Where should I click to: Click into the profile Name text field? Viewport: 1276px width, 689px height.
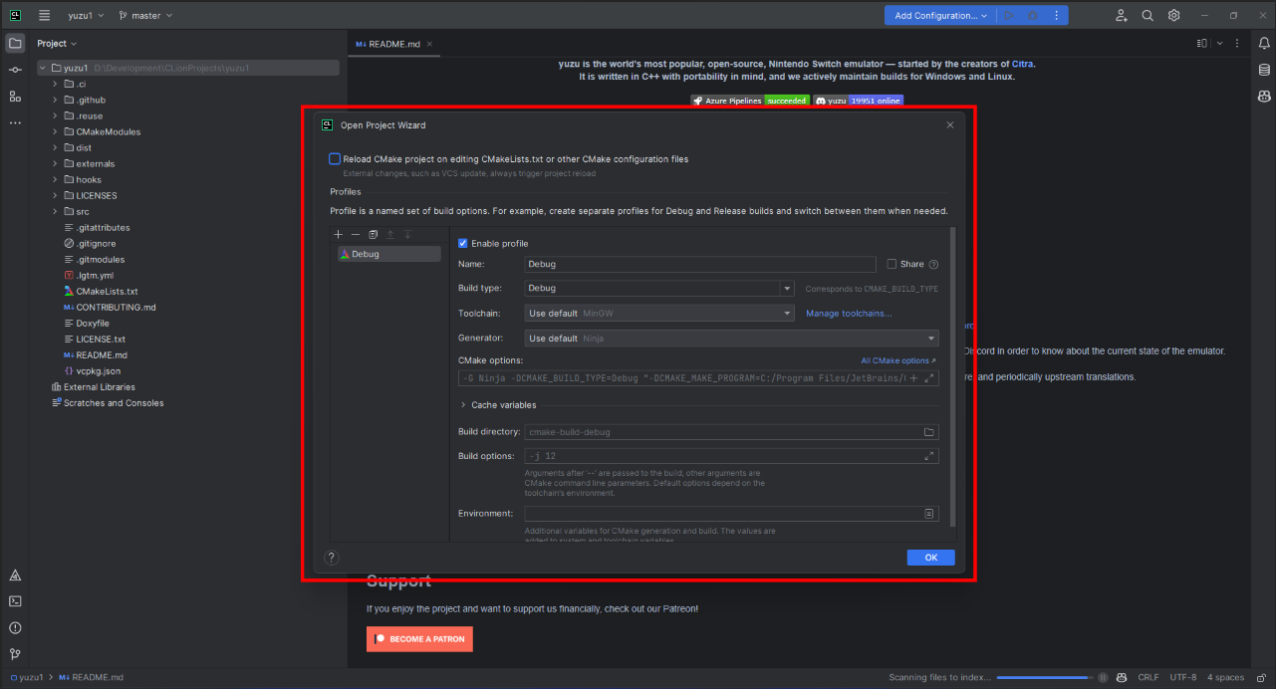699,265
